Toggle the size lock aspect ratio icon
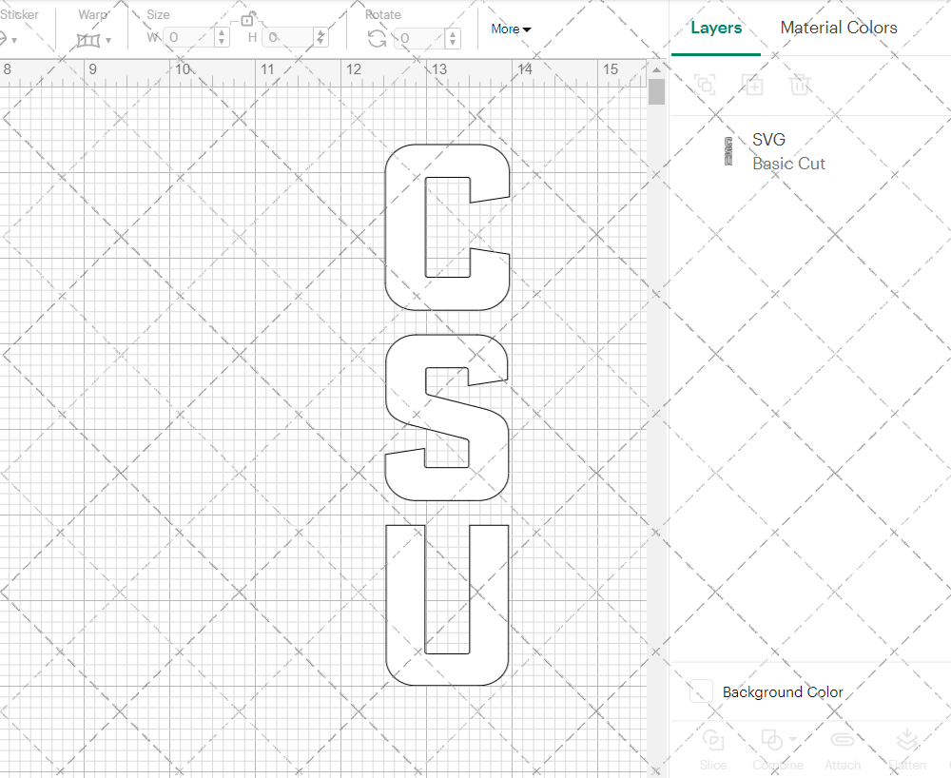 pos(247,19)
